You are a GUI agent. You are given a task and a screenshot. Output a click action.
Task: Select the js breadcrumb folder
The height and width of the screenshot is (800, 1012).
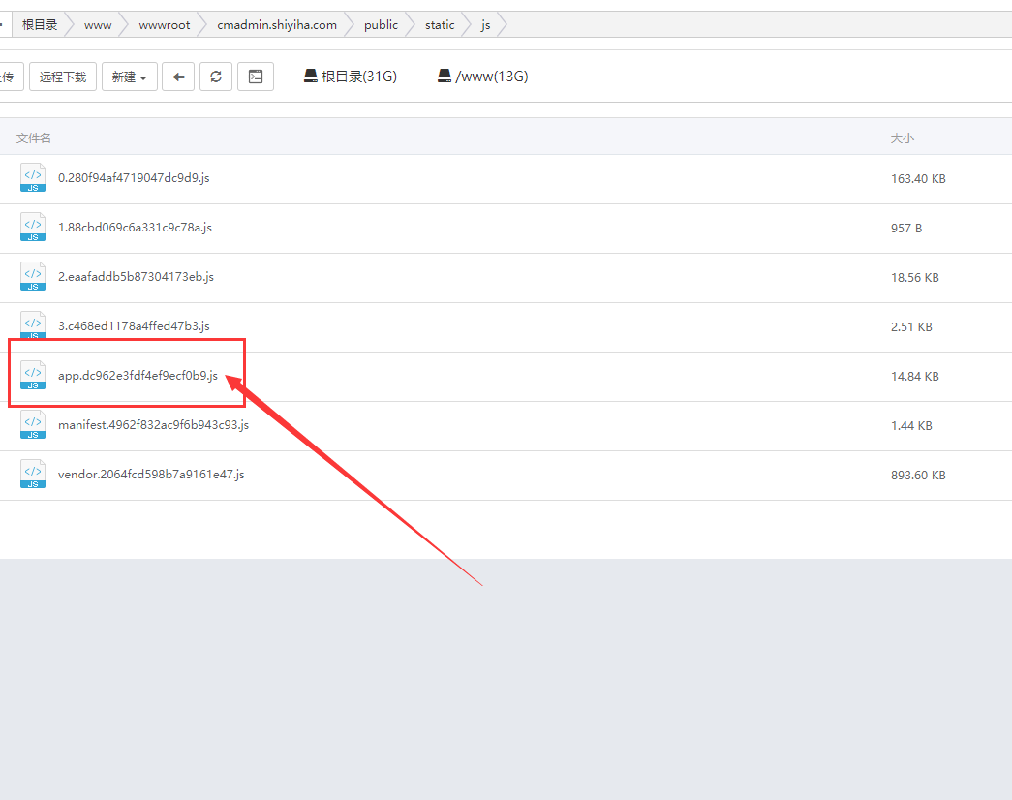point(485,25)
